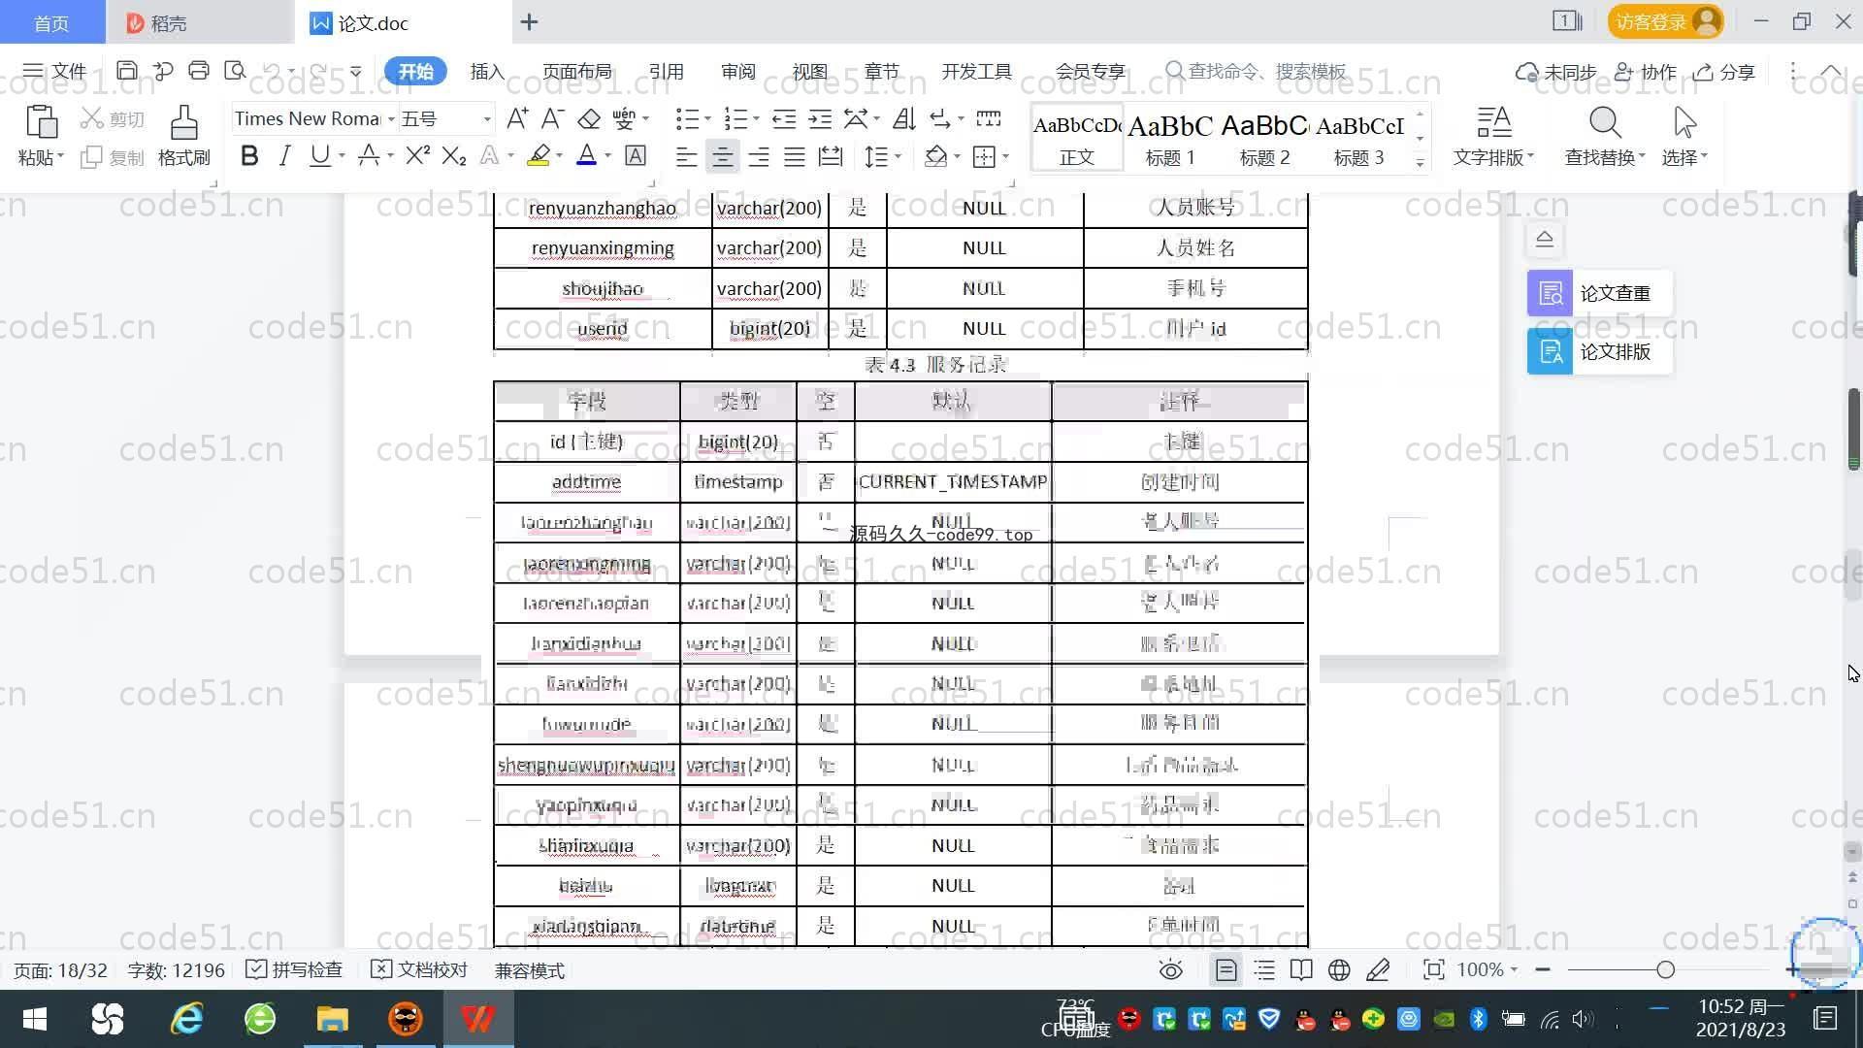The width and height of the screenshot is (1863, 1048).
Task: Toggle document proofreading in status bar
Action: 419,970
